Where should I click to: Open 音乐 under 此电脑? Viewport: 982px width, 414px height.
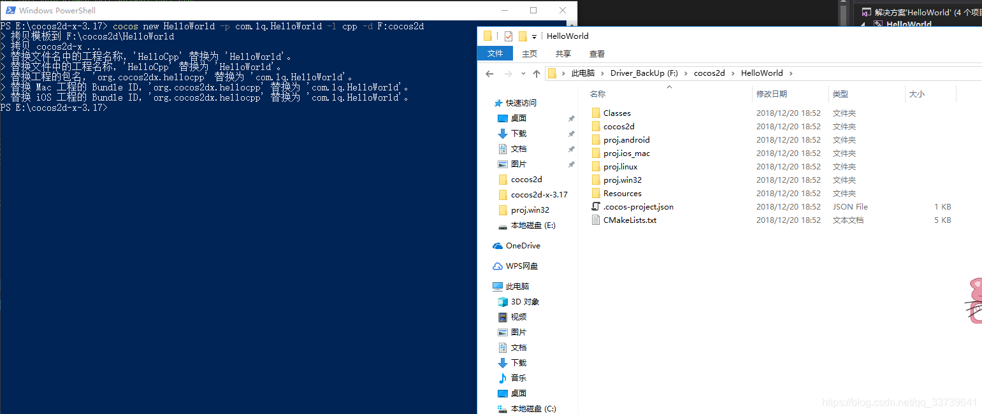[x=519, y=378]
